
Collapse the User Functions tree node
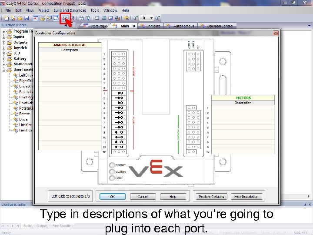pyautogui.click(x=4, y=70)
